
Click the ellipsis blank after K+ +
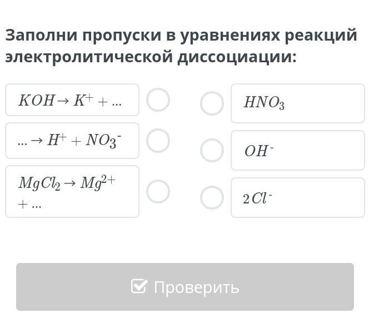coord(117,101)
